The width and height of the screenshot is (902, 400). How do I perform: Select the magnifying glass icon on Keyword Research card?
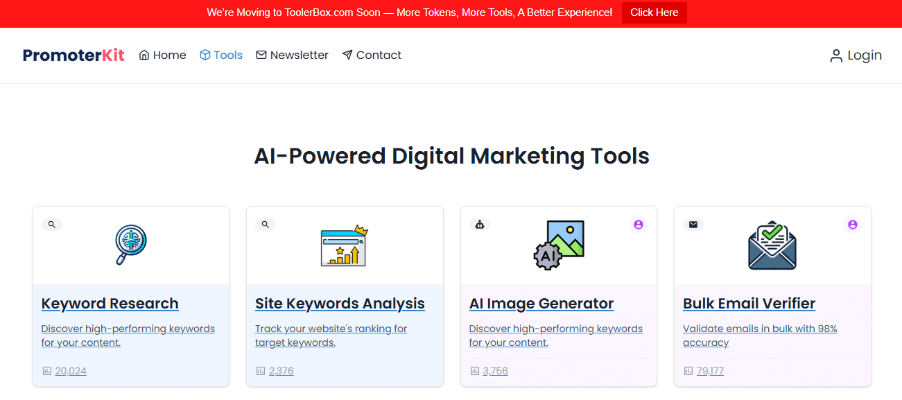click(51, 224)
